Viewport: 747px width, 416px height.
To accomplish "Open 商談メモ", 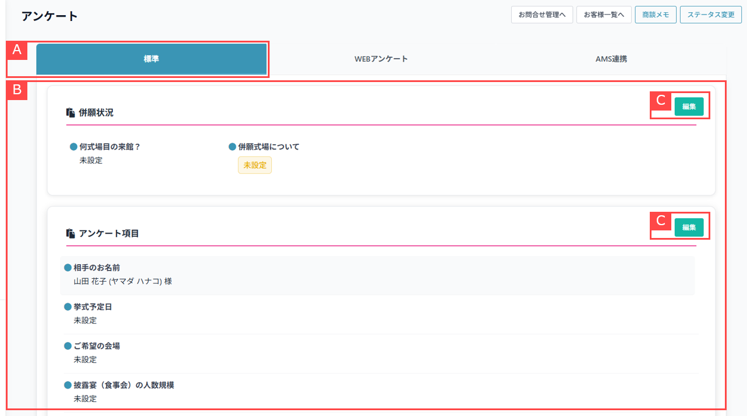I will (x=655, y=15).
